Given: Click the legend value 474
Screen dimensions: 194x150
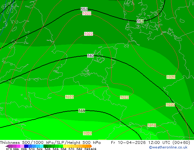Looking at the screenshot, I should pyautogui.click(x=9, y=149).
